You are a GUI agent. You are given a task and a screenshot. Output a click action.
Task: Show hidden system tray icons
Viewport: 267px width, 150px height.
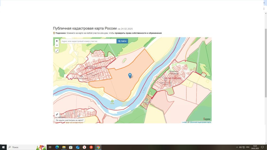tap(237, 147)
